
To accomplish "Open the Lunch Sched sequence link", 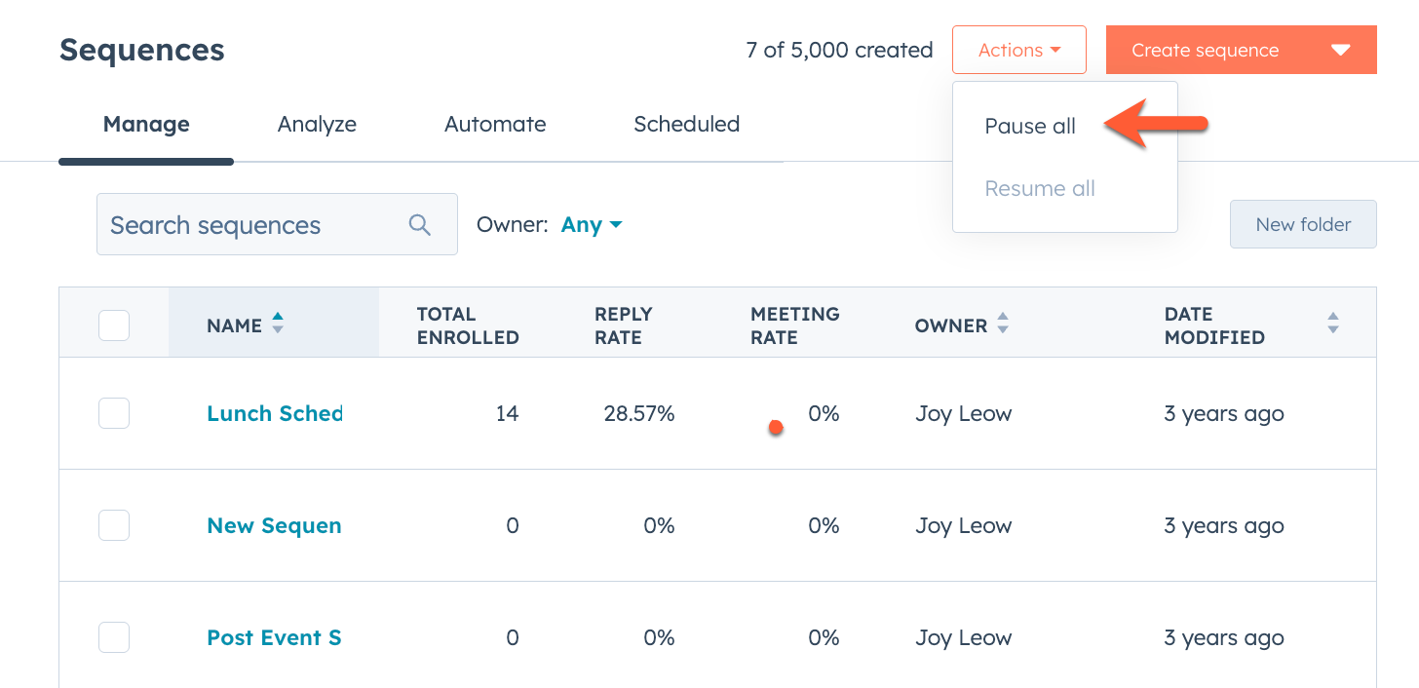I will 274,413.
